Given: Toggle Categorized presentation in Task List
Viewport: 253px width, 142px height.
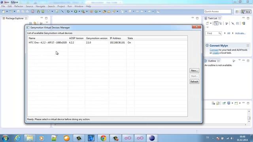Looking at the screenshot, I should click(x=216, y=24).
